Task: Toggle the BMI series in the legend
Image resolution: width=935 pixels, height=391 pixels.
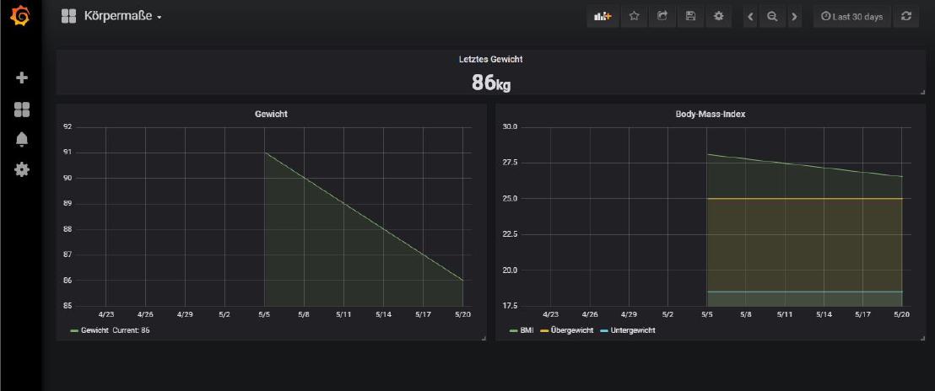Action: 527,330
